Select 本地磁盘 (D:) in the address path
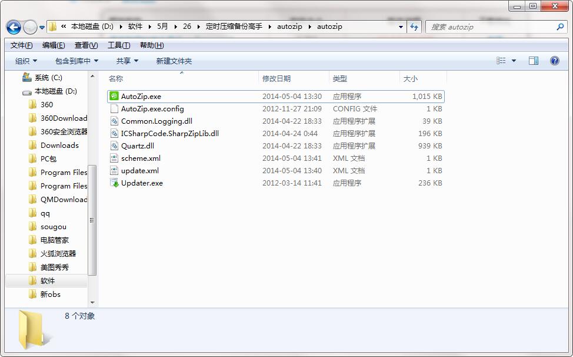 point(92,27)
